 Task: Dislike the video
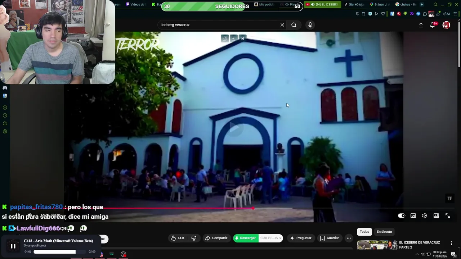pyautogui.click(x=194, y=238)
